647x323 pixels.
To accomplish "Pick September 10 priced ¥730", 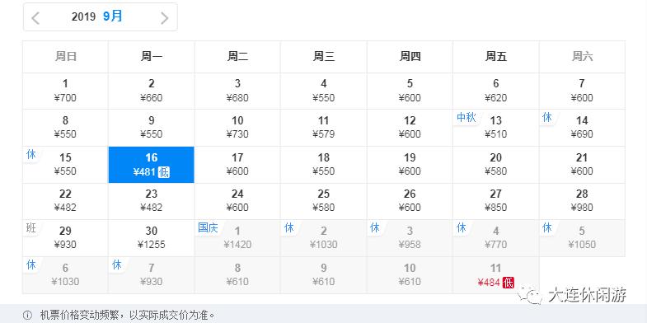I will 237,128.
